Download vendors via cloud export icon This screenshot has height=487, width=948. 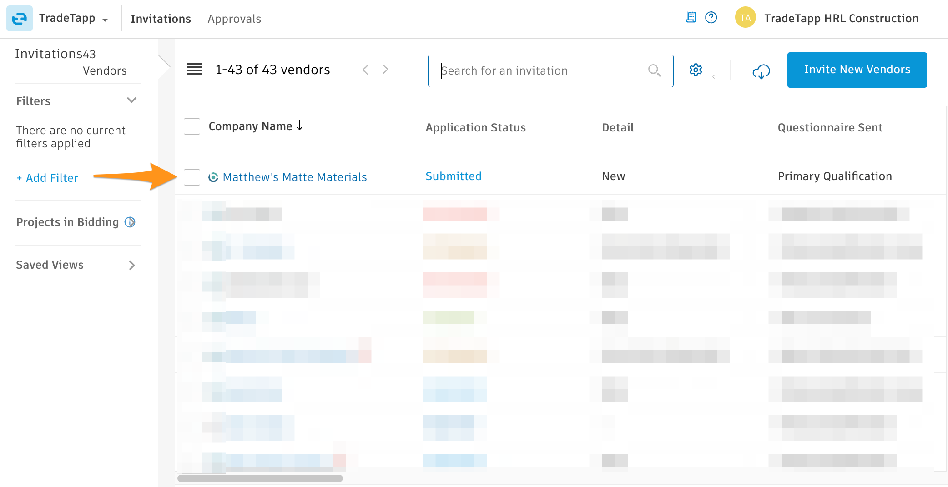pos(761,71)
